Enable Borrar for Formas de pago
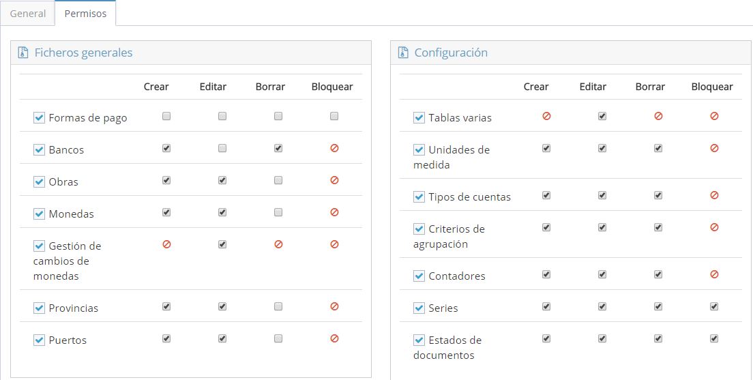 tap(278, 116)
